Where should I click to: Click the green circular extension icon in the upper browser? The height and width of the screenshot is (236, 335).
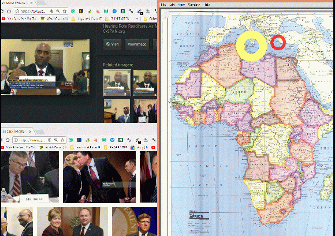(73, 11)
